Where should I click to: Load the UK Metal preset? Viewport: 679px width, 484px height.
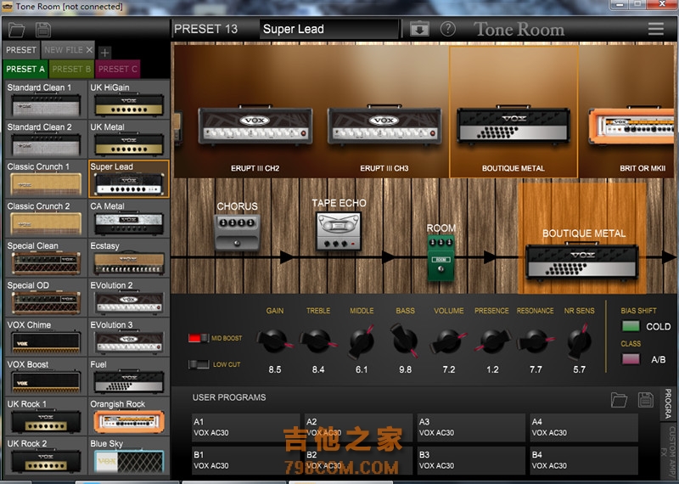click(x=129, y=138)
